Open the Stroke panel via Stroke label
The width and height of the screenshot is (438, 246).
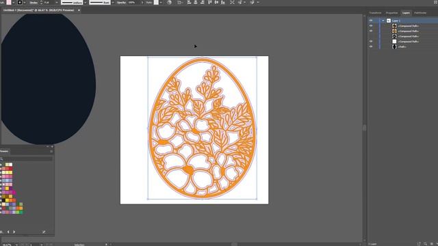click(x=34, y=3)
